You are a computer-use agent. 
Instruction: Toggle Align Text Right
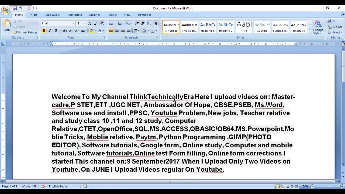pos(123,31)
